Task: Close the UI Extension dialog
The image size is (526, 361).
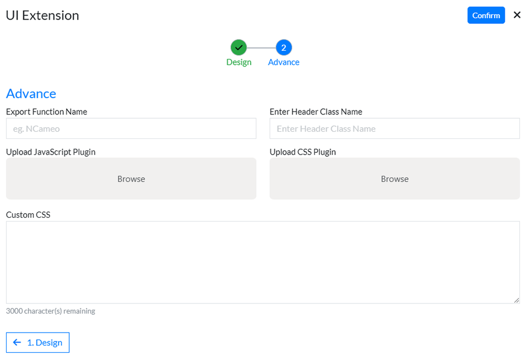Action: tap(517, 15)
